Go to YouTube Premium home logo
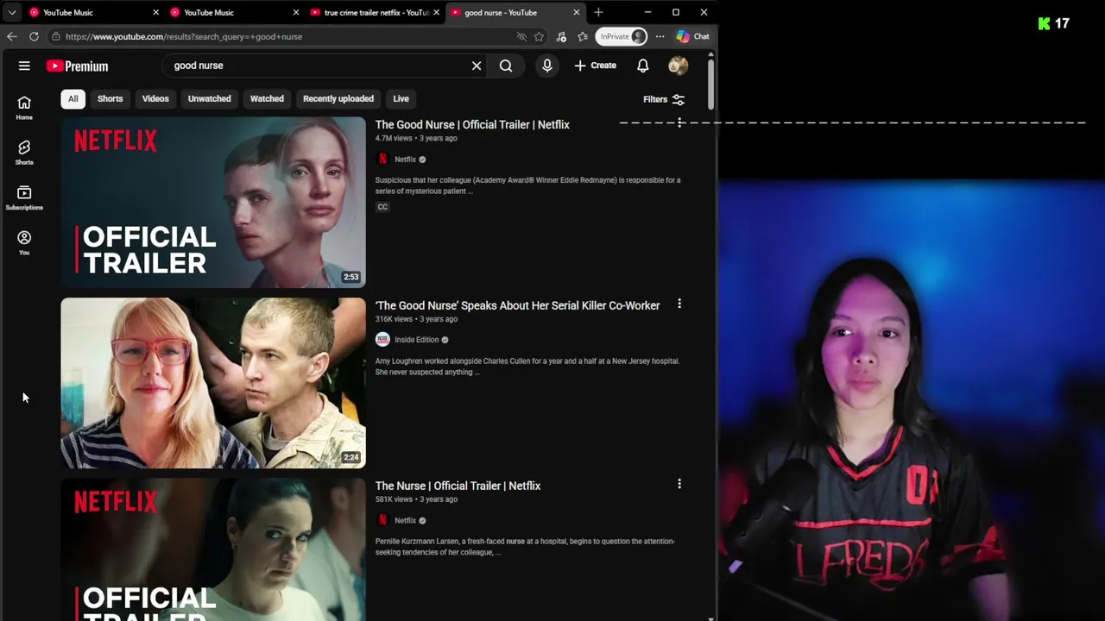The width and height of the screenshot is (1105, 621). pos(77,66)
